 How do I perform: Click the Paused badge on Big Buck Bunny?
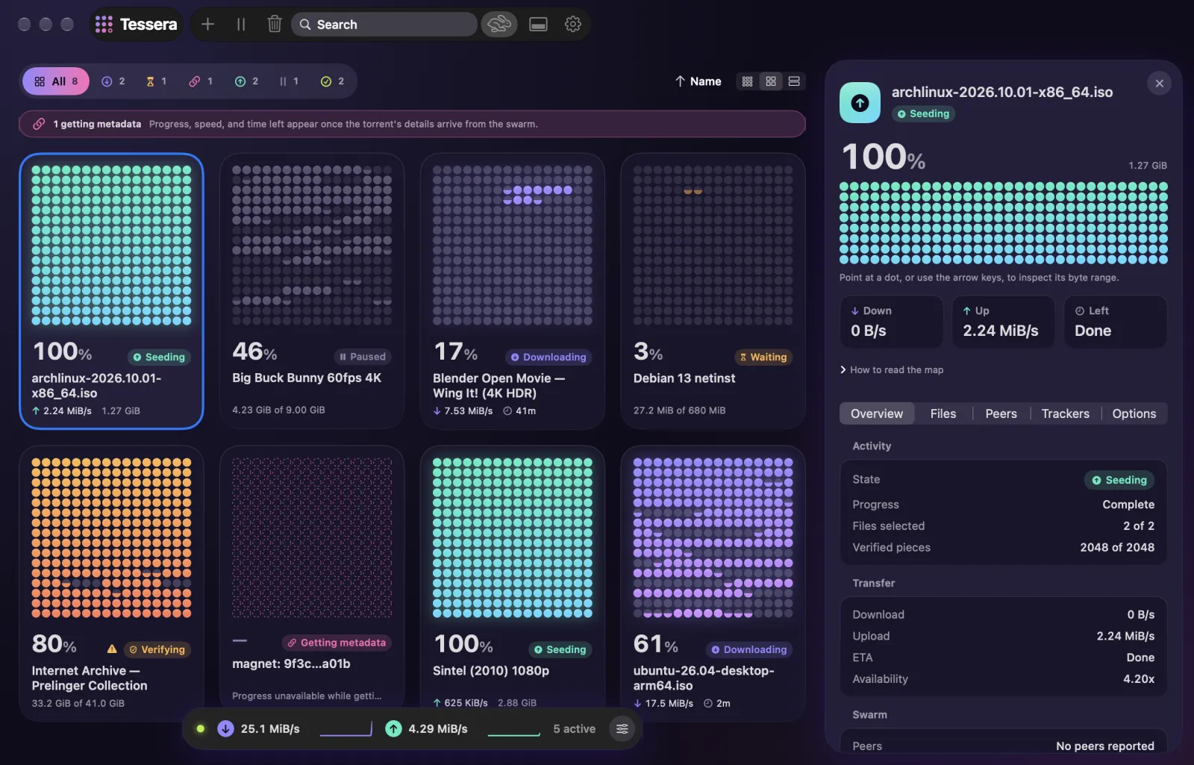pos(363,357)
